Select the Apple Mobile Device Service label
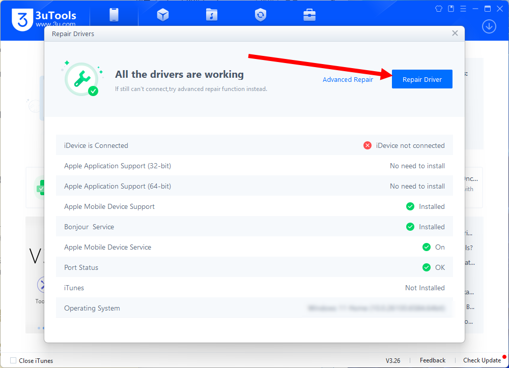This screenshot has height=368, width=509. [x=108, y=247]
